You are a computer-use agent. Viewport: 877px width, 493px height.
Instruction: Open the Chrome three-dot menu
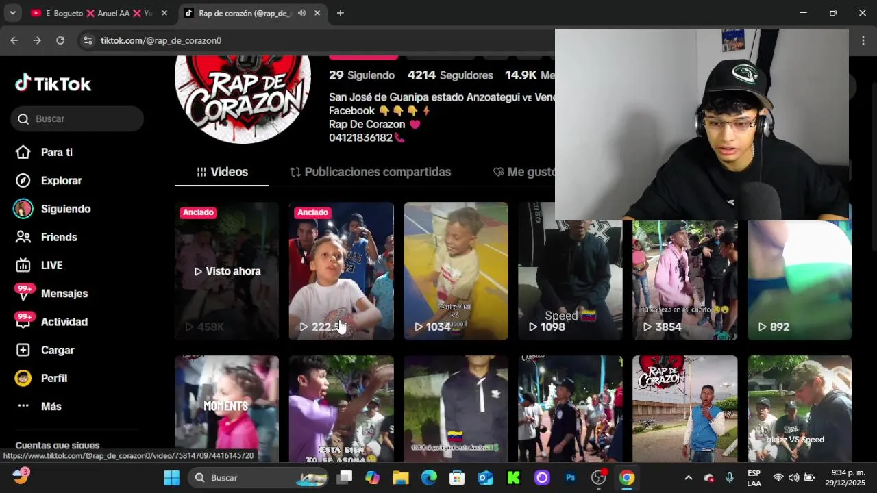863,40
